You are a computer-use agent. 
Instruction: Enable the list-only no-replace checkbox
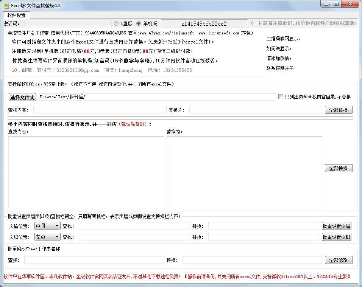pyautogui.click(x=281, y=97)
